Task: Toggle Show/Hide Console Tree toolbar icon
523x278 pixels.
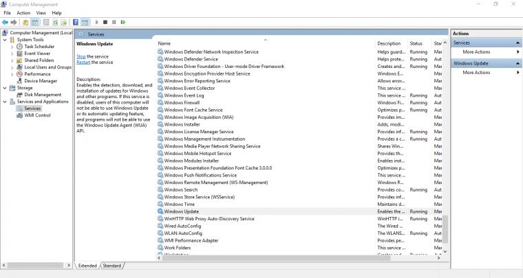Action: coord(34,22)
